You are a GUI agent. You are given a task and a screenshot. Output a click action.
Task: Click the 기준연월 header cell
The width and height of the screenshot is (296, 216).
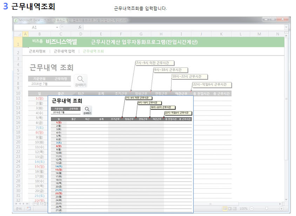tap(39, 79)
